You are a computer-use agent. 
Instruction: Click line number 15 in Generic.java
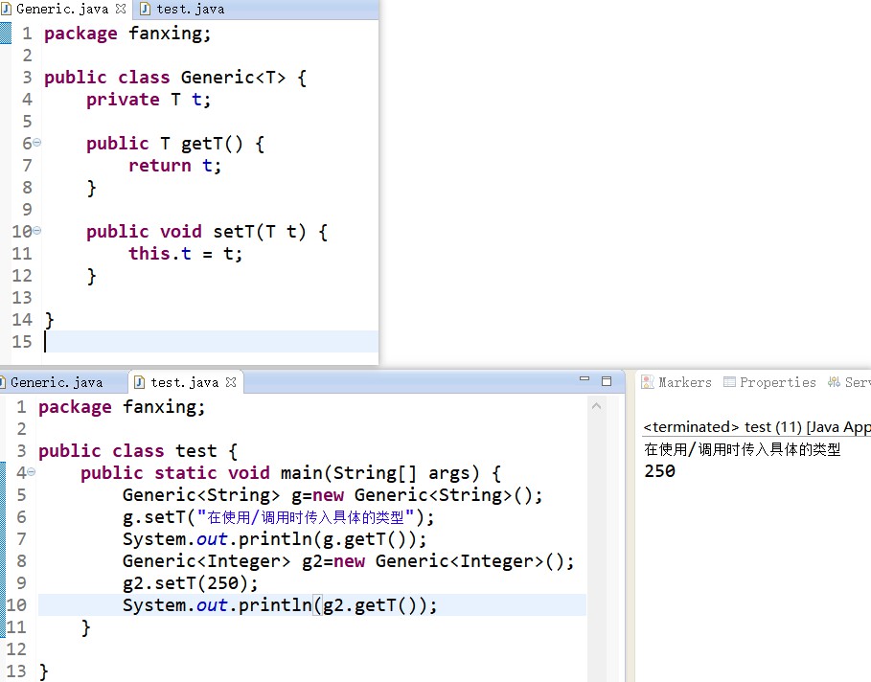click(22, 342)
